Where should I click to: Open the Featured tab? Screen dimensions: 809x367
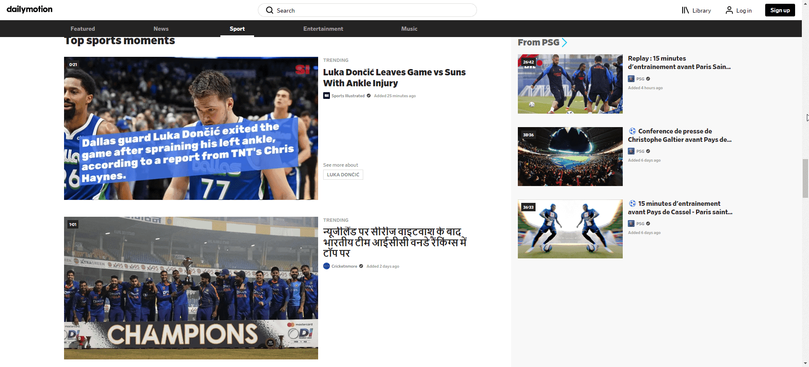point(83,29)
